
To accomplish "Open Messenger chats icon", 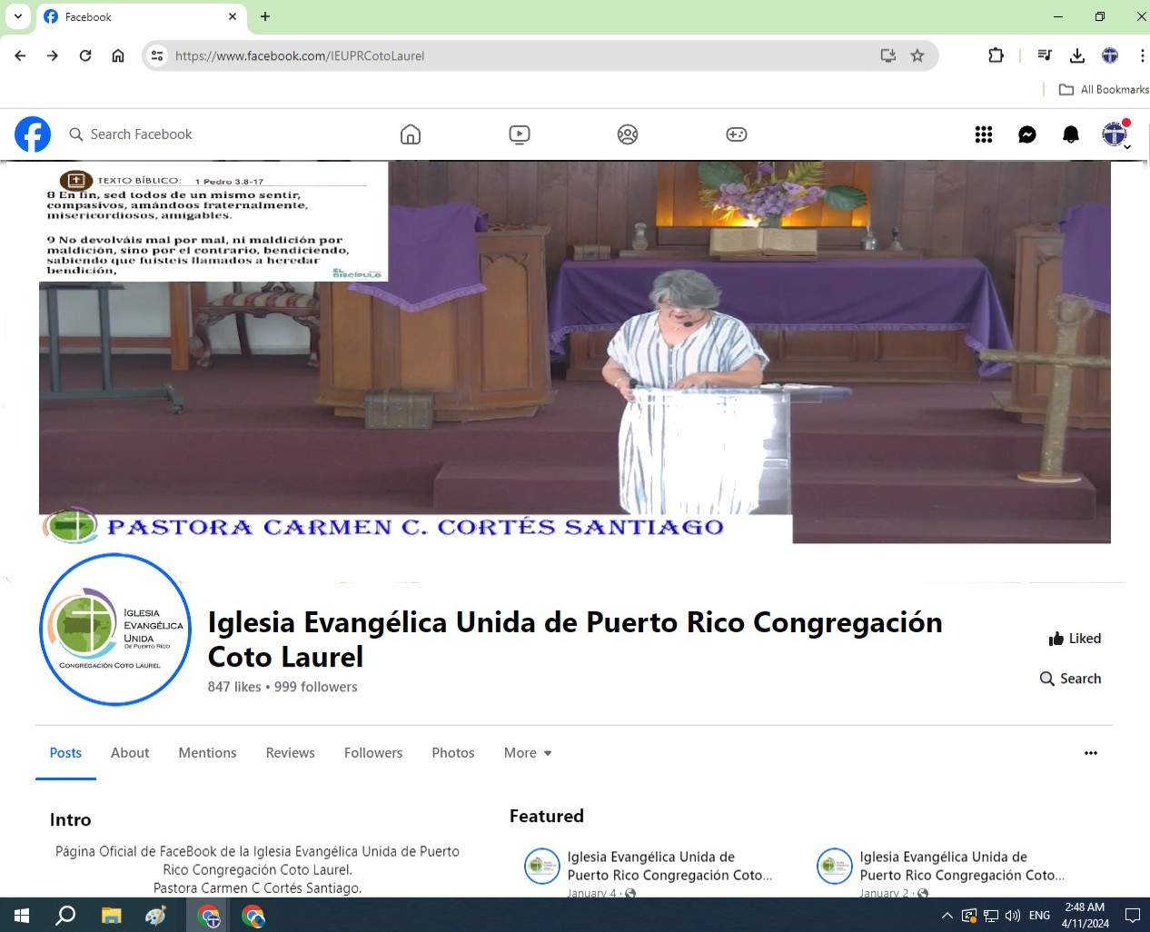I will tap(1027, 134).
